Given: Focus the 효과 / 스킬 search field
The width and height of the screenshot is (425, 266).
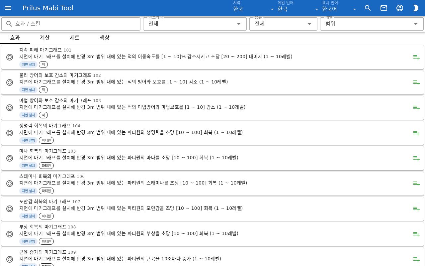Looking at the screenshot, I should [71, 24].
